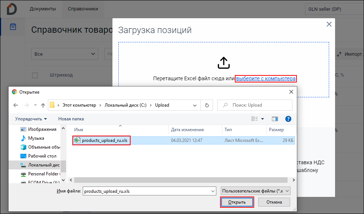Switch to the Документы tab
The image size is (364, 214).
(x=43, y=9)
